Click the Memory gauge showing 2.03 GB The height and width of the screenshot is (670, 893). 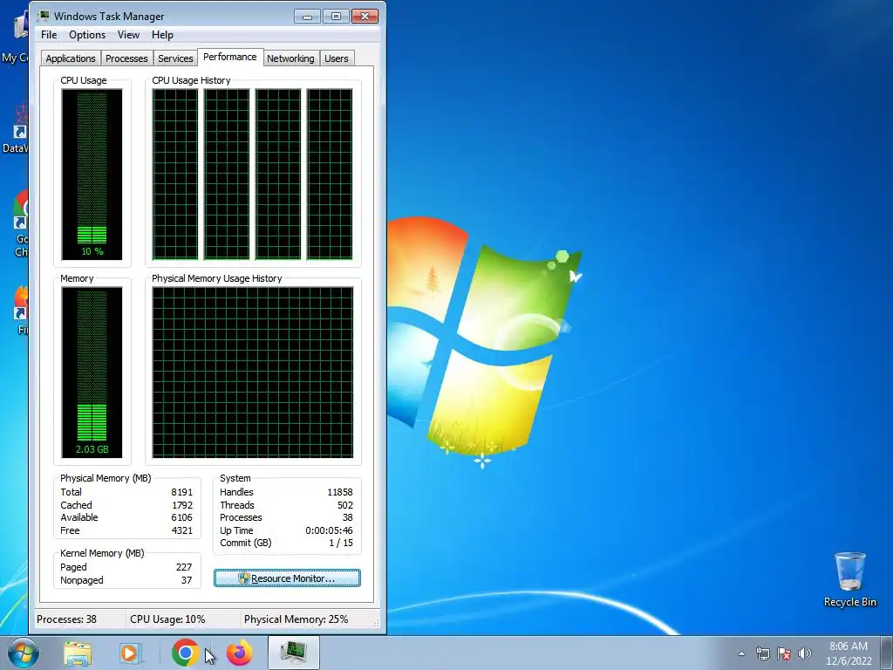[92, 373]
